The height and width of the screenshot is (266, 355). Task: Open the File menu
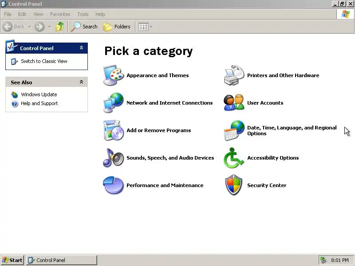(8, 14)
